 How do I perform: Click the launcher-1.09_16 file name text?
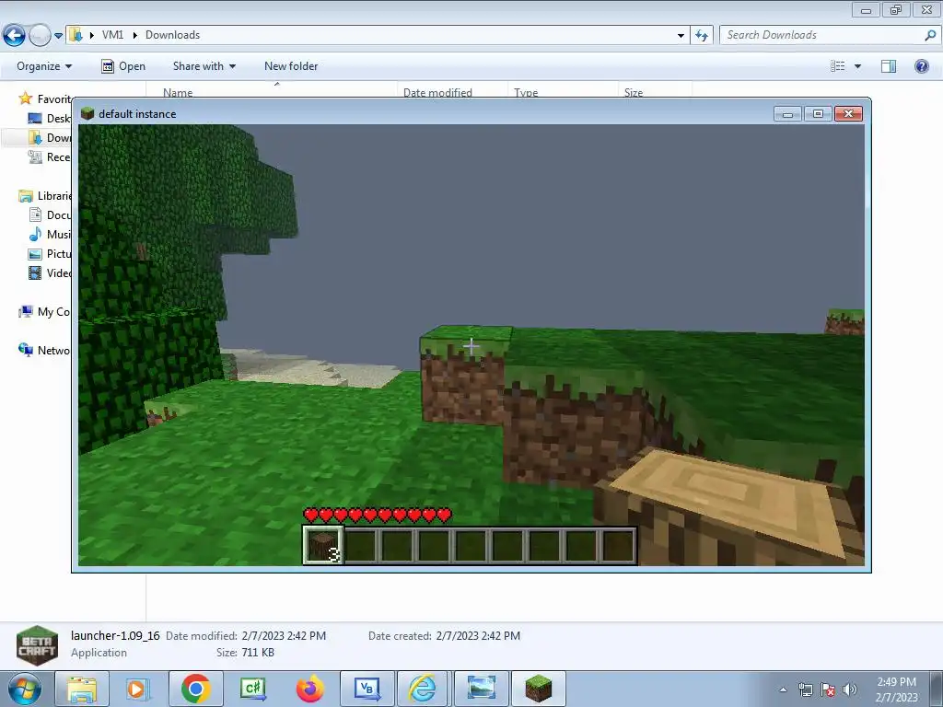115,635
